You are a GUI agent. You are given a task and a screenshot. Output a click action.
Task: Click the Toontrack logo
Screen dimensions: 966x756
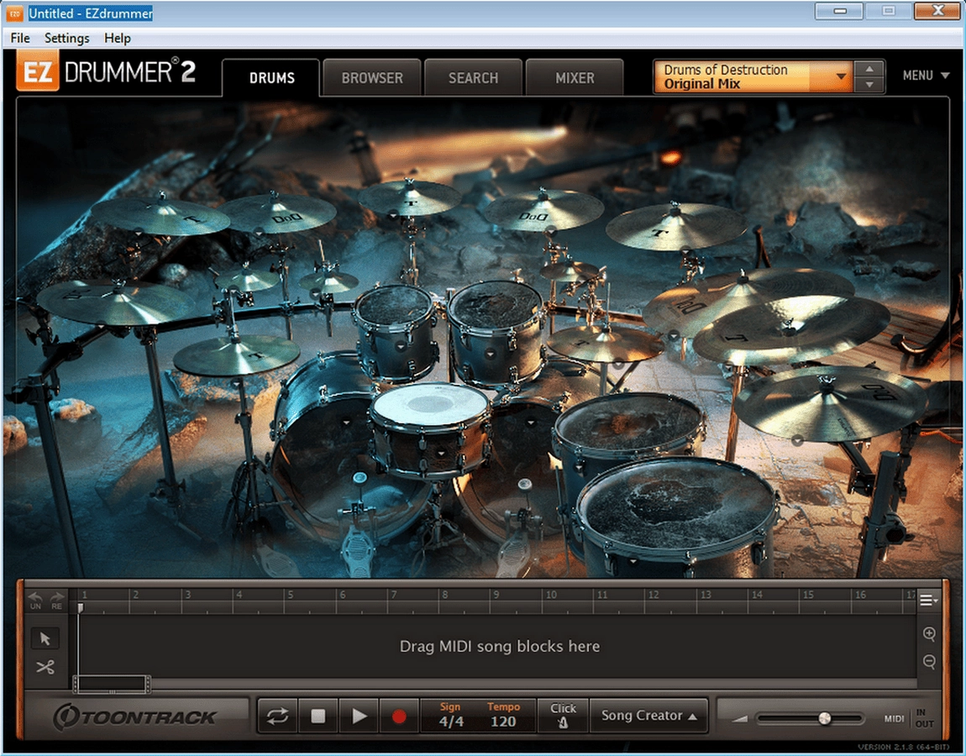click(134, 717)
